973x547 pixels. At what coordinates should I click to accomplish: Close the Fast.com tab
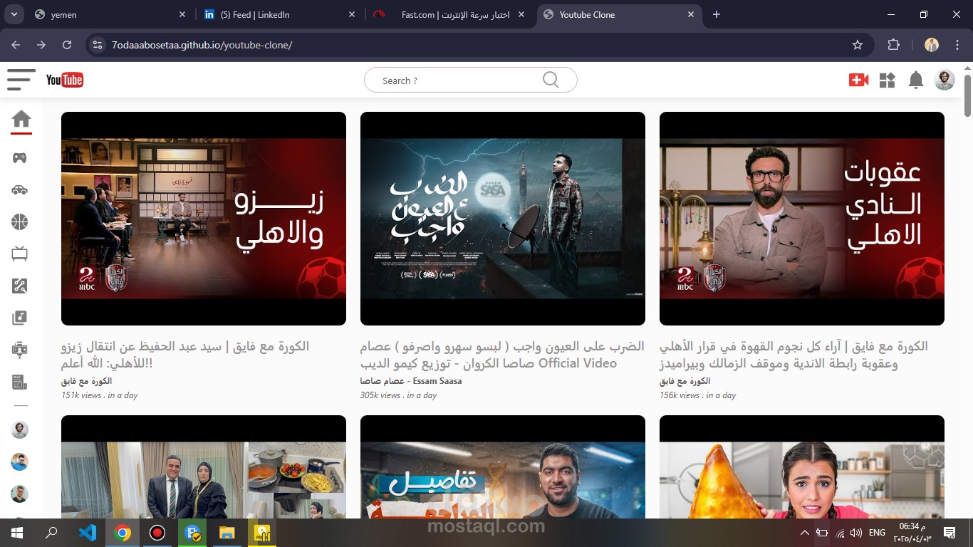521,14
